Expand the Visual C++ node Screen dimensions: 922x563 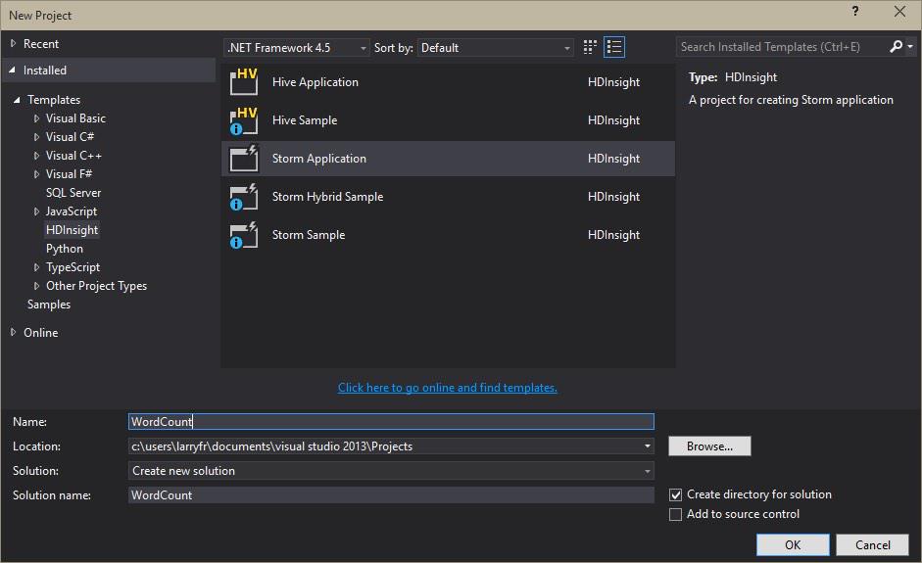coord(36,156)
